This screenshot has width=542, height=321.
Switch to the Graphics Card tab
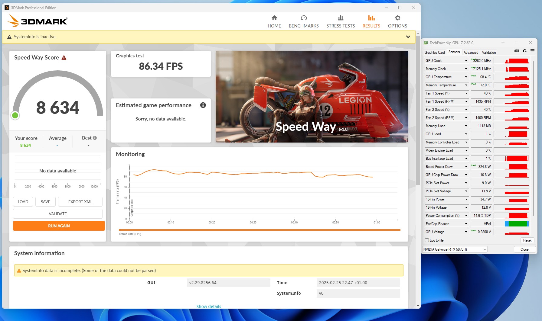(434, 53)
